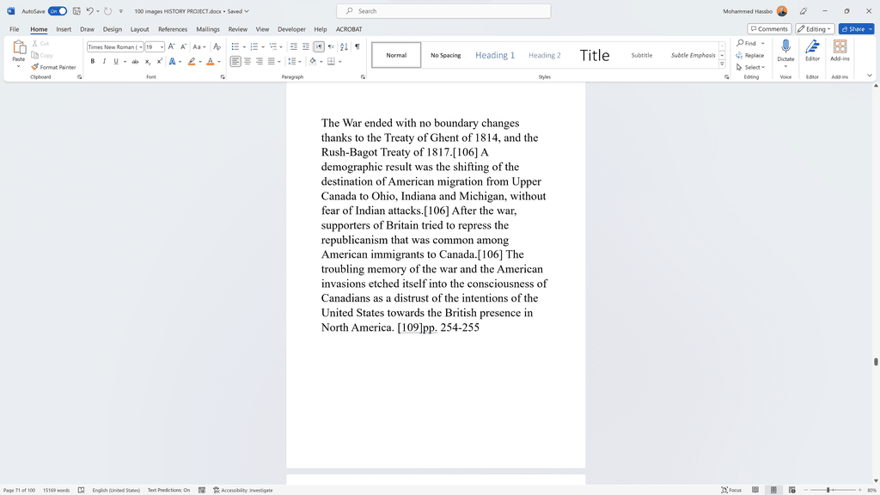Undo the last action
This screenshot has height=495, width=880.
coord(89,11)
